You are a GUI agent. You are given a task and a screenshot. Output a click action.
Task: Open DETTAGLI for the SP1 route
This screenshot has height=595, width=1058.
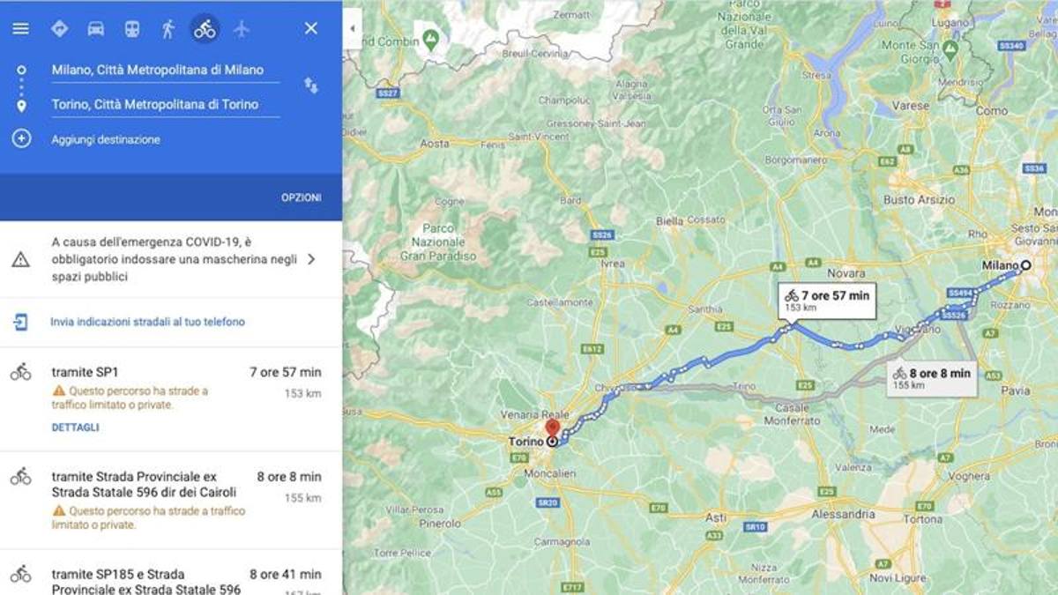coord(76,428)
